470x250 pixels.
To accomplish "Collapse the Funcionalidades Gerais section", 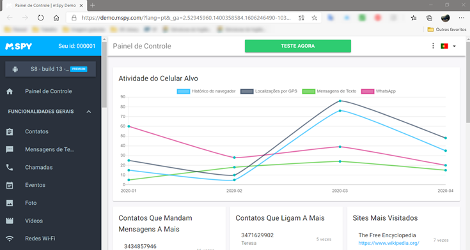I will point(89,112).
